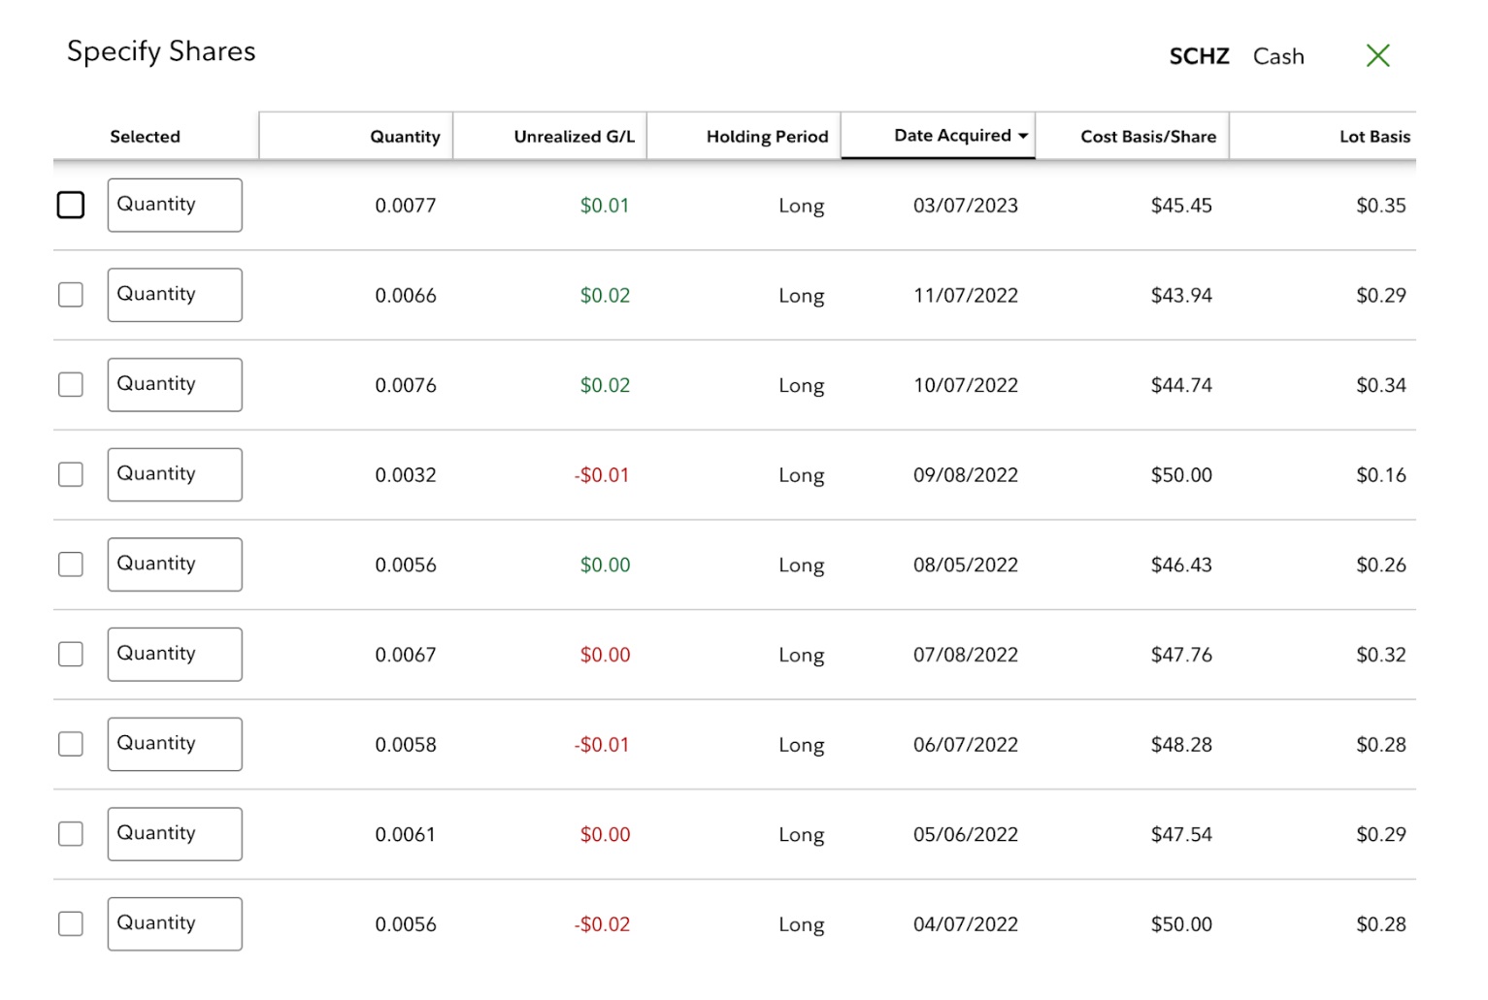Viewport: 1488px width, 1000px height.
Task: Click the Holding Period column header
Action: [x=767, y=137]
